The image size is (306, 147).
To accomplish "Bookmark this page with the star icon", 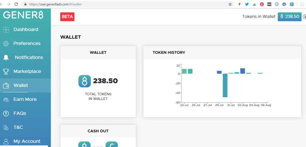I will tap(230, 4).
